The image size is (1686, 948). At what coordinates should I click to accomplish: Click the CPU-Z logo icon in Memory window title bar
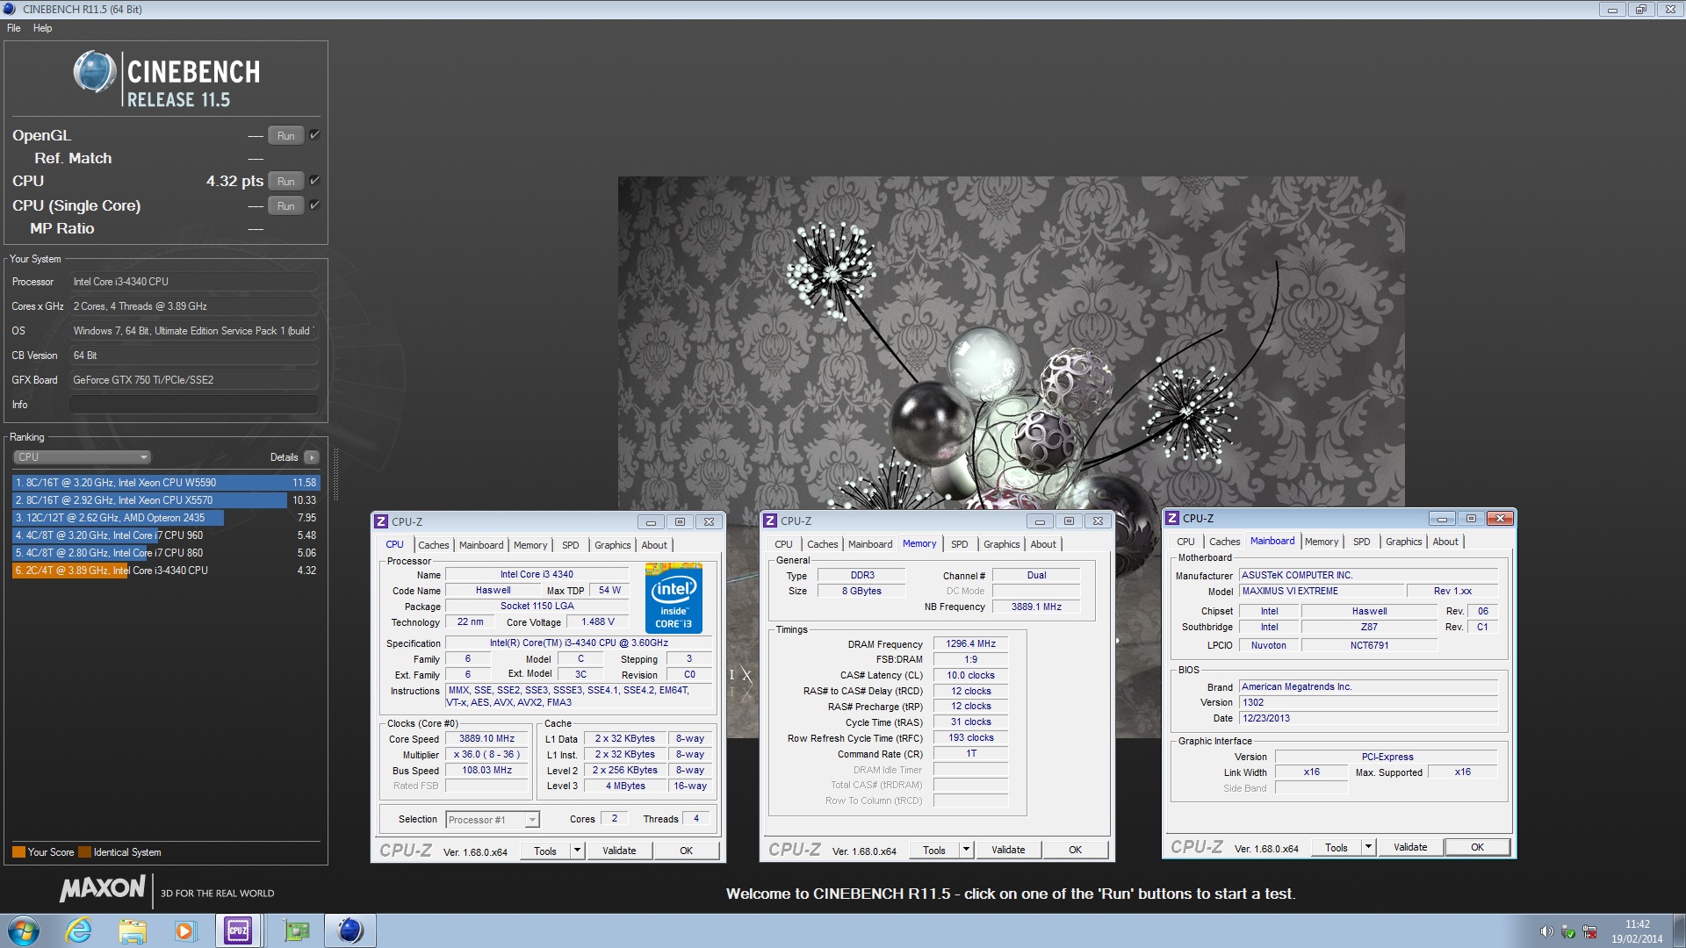coord(770,521)
